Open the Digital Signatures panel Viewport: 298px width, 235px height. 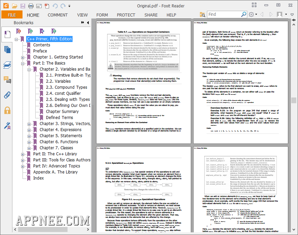tap(7, 126)
